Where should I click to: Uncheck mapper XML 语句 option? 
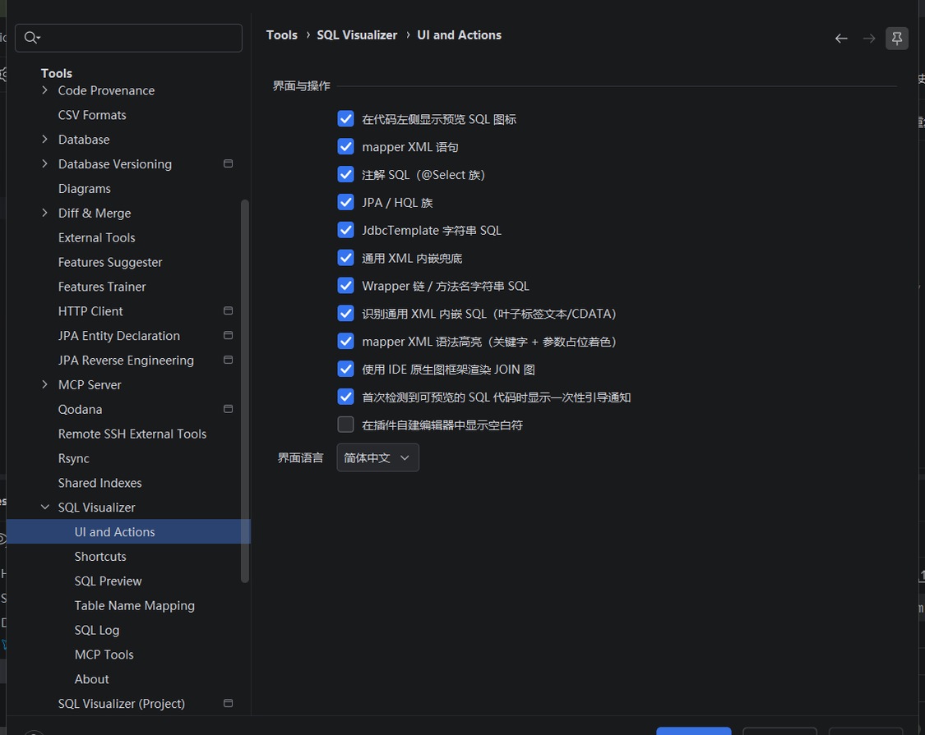pyautogui.click(x=345, y=146)
